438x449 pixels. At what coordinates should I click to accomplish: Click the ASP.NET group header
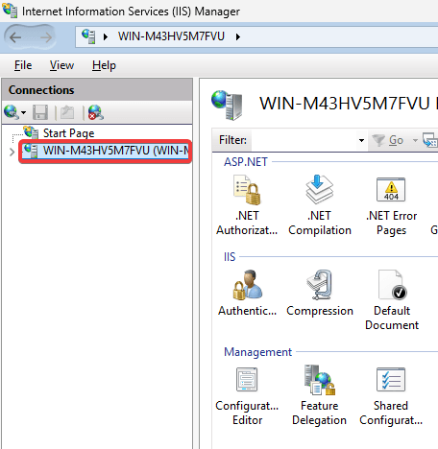246,162
